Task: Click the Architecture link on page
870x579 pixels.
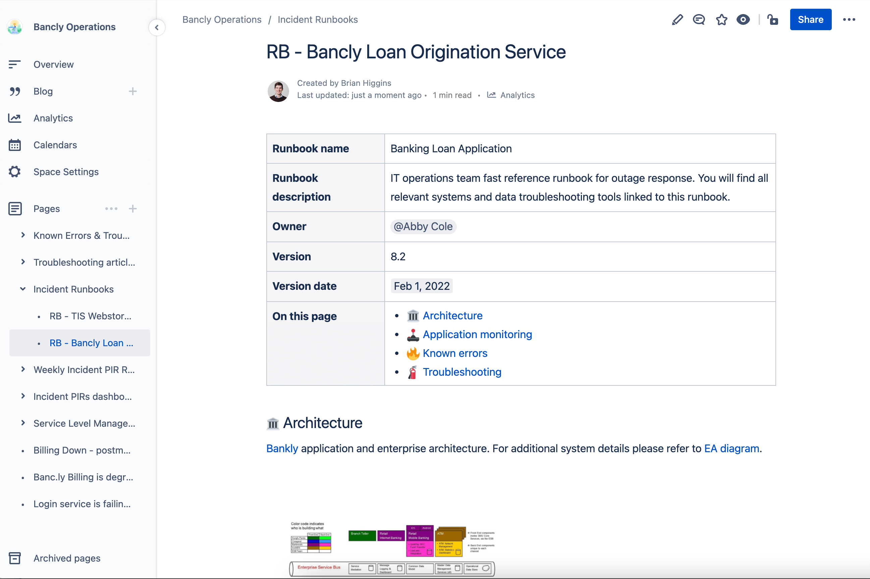Action: click(452, 315)
